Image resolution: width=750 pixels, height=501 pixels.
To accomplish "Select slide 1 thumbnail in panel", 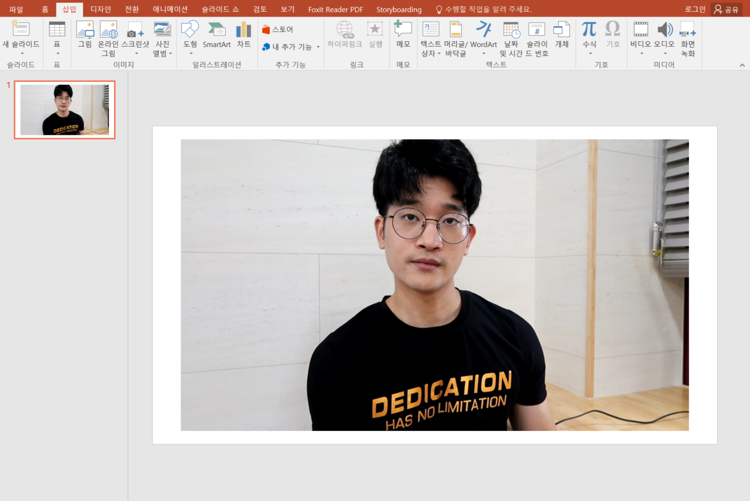I will (x=65, y=110).
